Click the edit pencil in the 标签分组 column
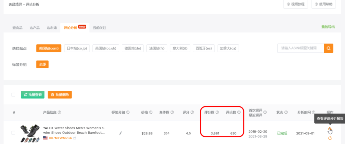The height and width of the screenshot is (144, 345). click(x=120, y=133)
